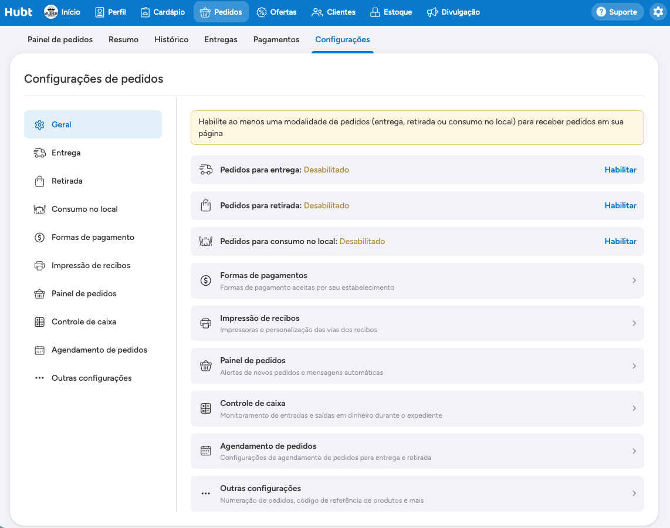This screenshot has height=528, width=670.
Task: Click Desabilitado status for consumo no local
Action: (x=363, y=241)
